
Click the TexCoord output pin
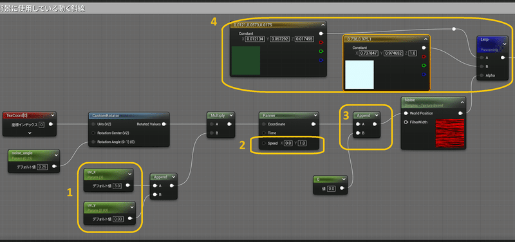(51, 124)
